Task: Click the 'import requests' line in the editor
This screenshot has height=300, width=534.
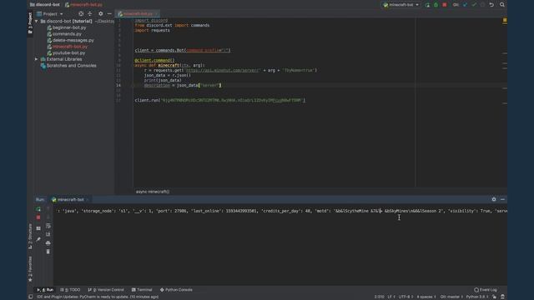Action: pyautogui.click(x=152, y=30)
